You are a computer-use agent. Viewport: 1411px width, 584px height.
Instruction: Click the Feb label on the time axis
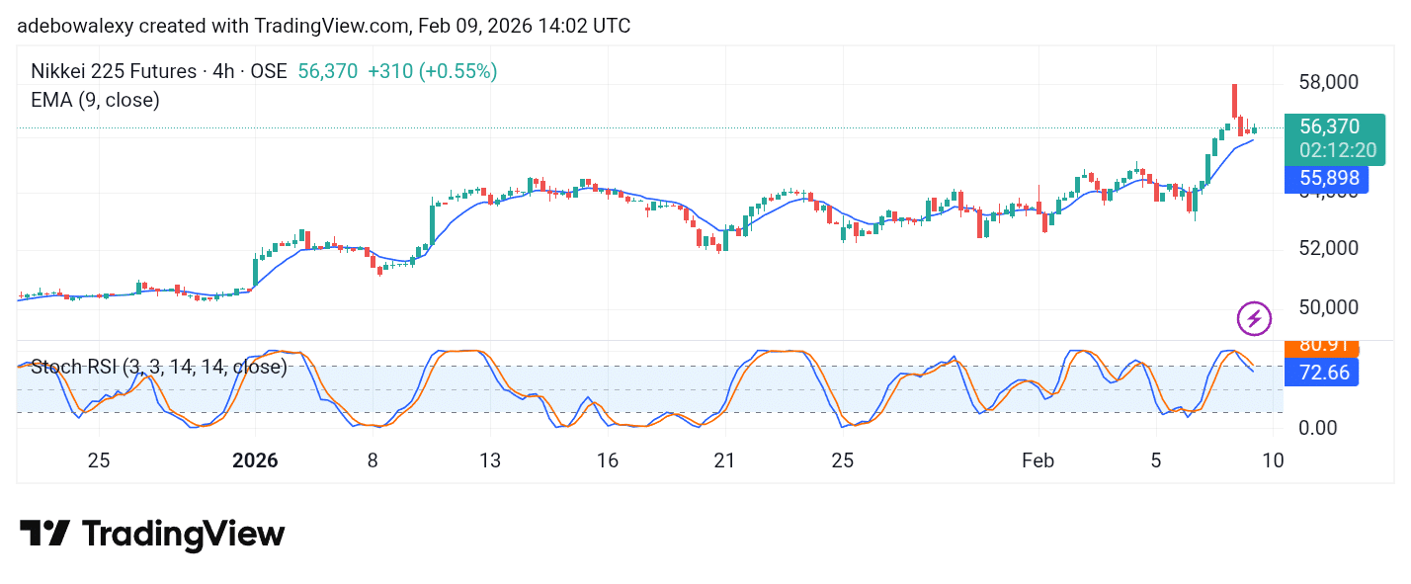click(1037, 460)
